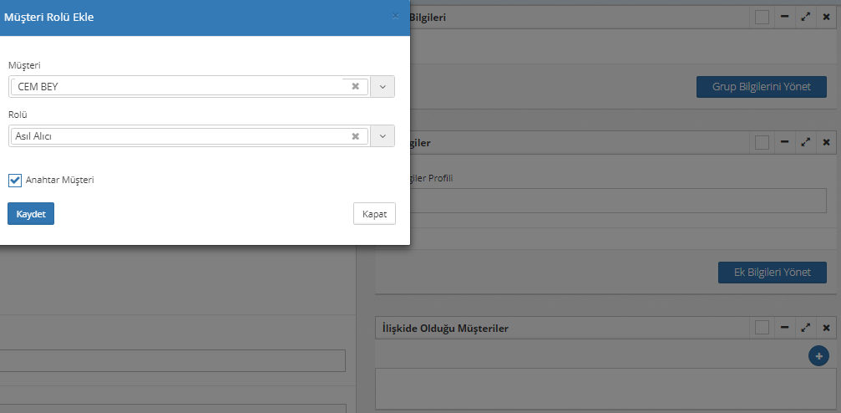Collapse the İlişkide Olduğu Müşteriler panel
841x413 pixels.
pos(784,328)
